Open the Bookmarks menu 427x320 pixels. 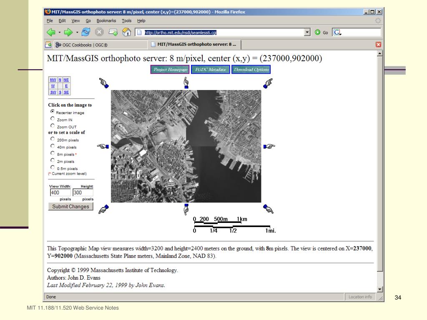point(106,21)
